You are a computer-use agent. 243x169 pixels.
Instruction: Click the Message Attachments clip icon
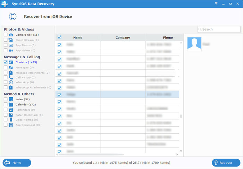coord(11,73)
